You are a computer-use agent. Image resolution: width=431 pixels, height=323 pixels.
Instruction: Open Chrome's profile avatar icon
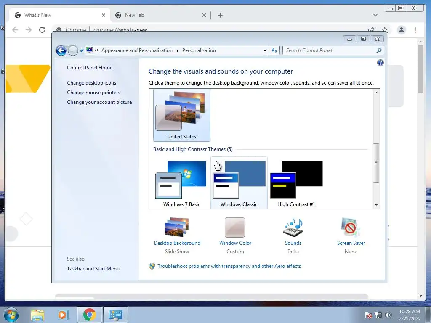pyautogui.click(x=402, y=30)
